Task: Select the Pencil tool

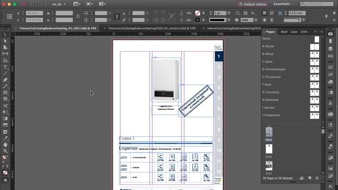Action: [x=5, y=87]
